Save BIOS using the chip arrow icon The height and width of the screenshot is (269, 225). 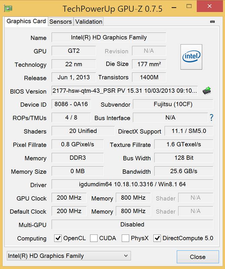pyautogui.click(x=207, y=90)
